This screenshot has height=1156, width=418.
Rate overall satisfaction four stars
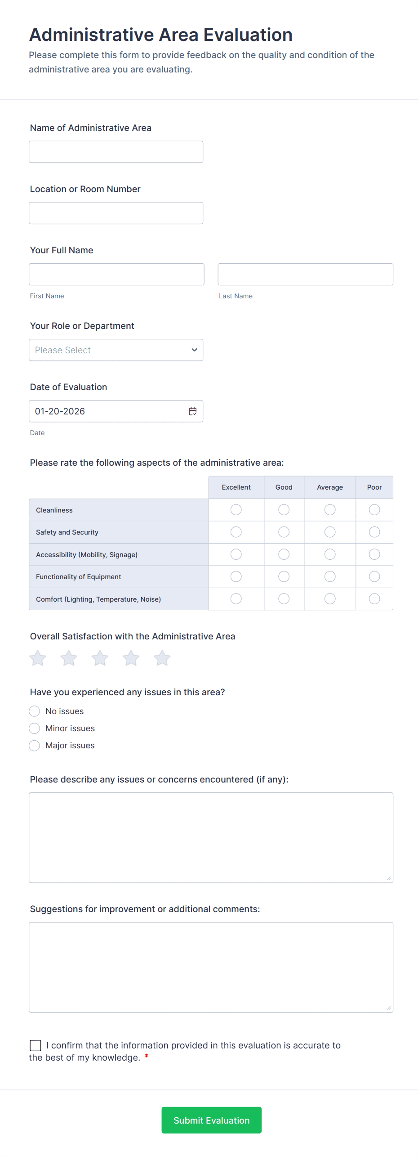[131, 658]
